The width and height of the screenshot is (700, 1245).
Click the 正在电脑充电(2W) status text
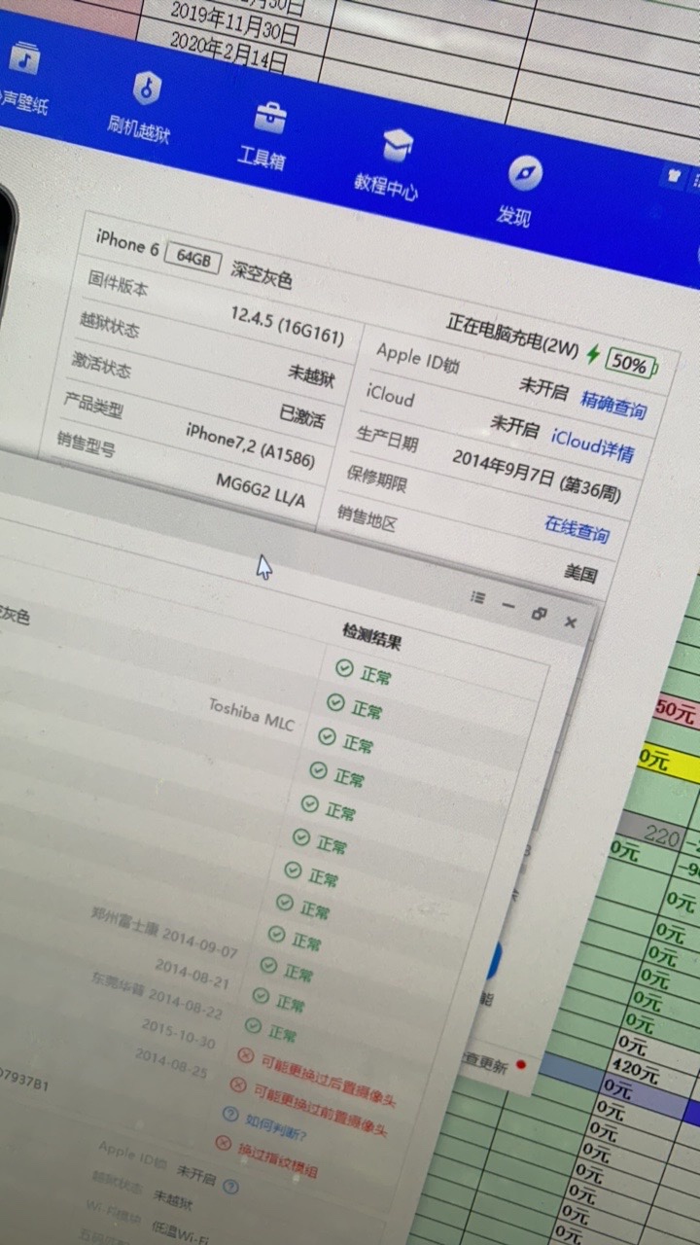512,336
